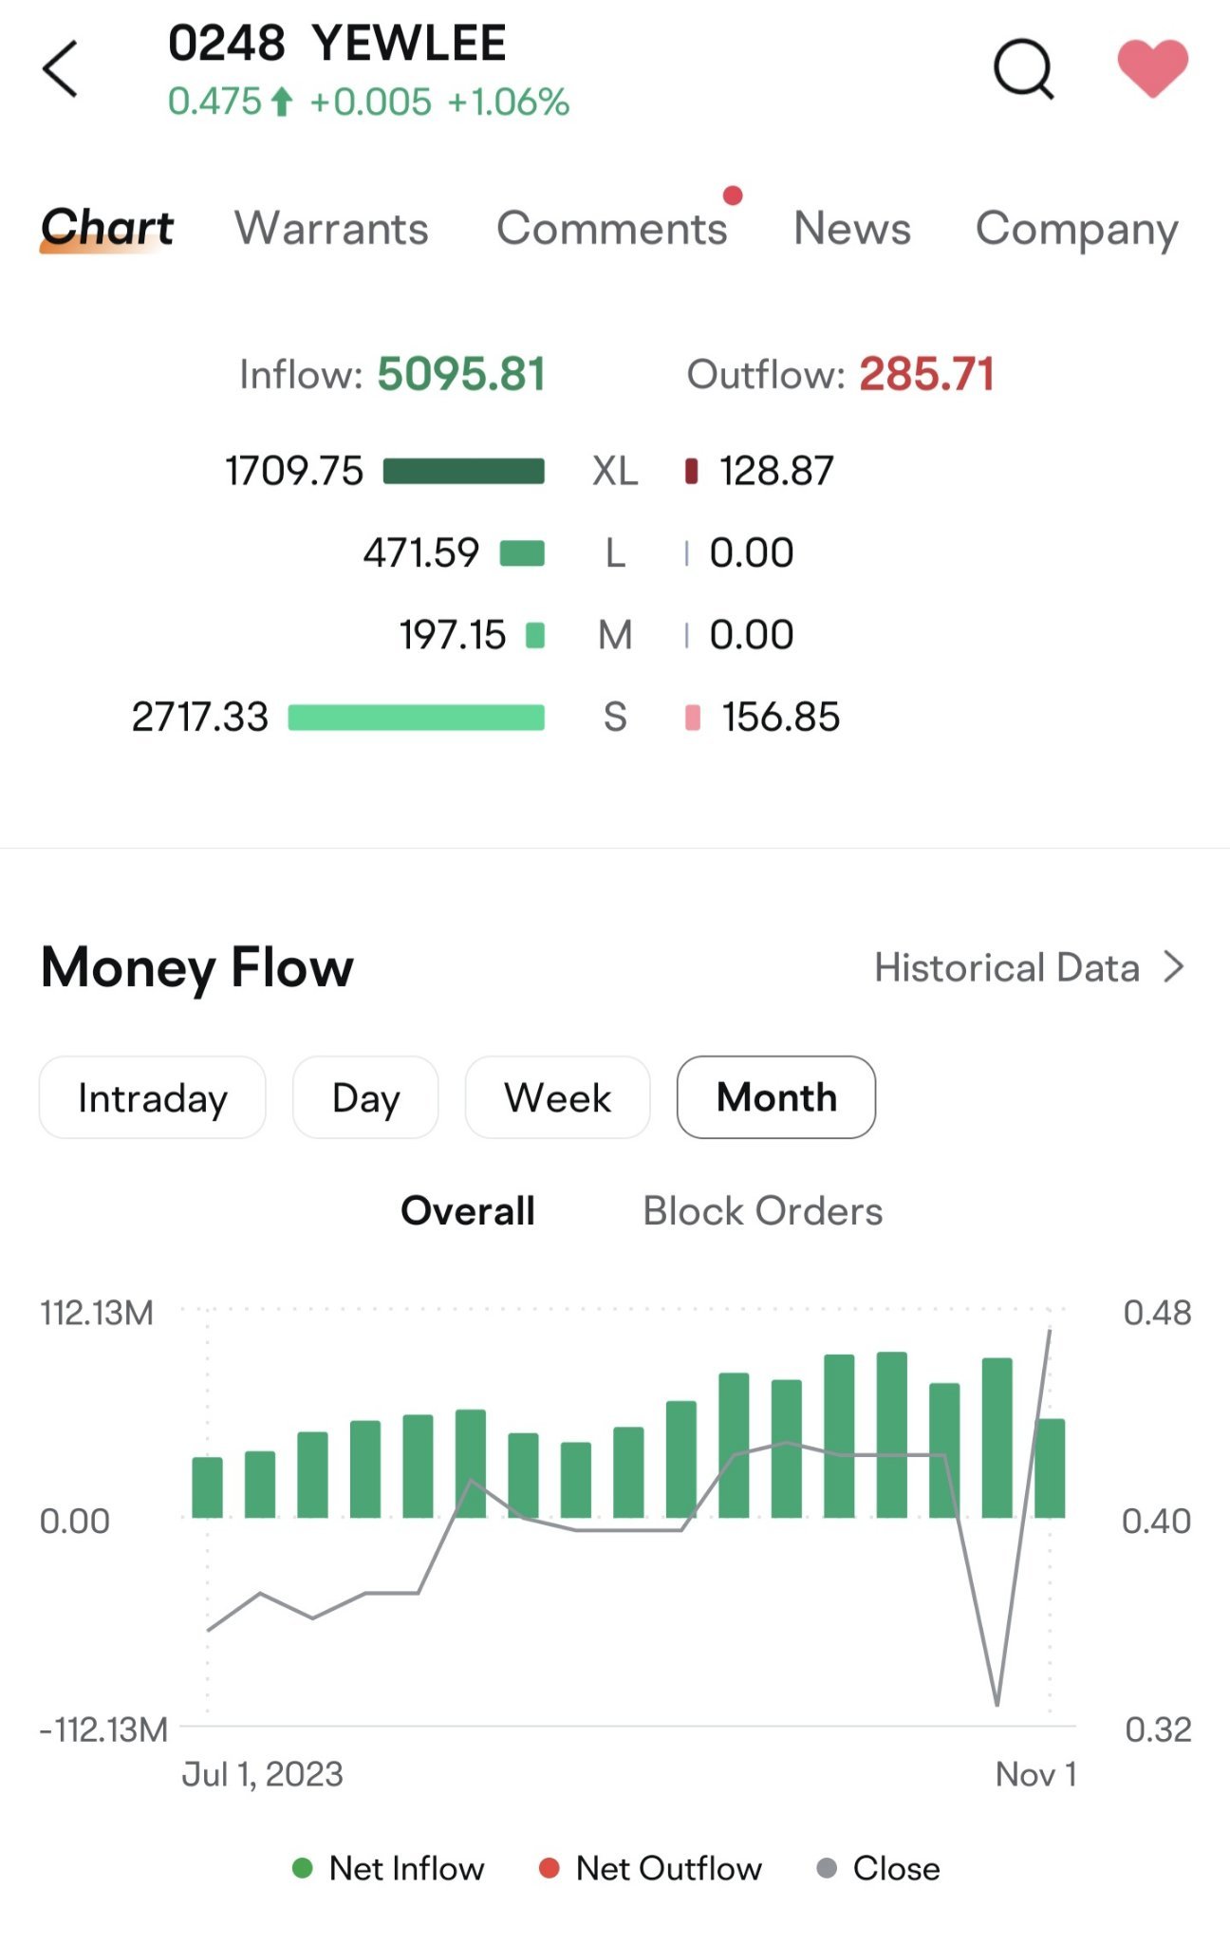Tap the 471.59 L inflow value
This screenshot has width=1230, height=1944.
tap(421, 552)
